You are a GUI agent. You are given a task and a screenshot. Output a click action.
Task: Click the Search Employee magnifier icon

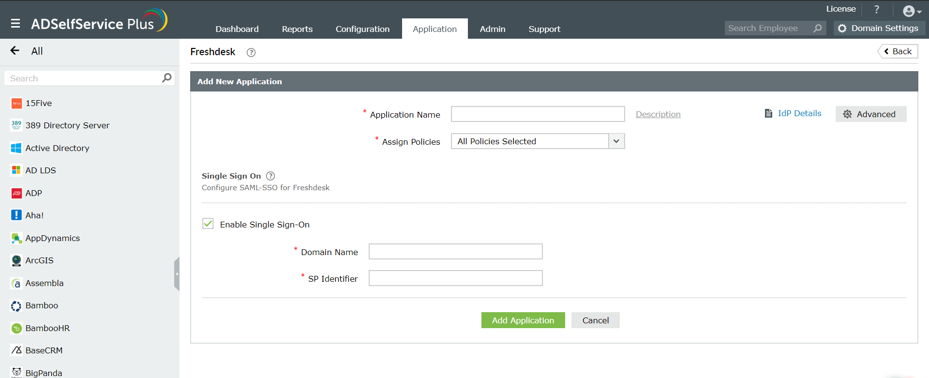coord(817,29)
